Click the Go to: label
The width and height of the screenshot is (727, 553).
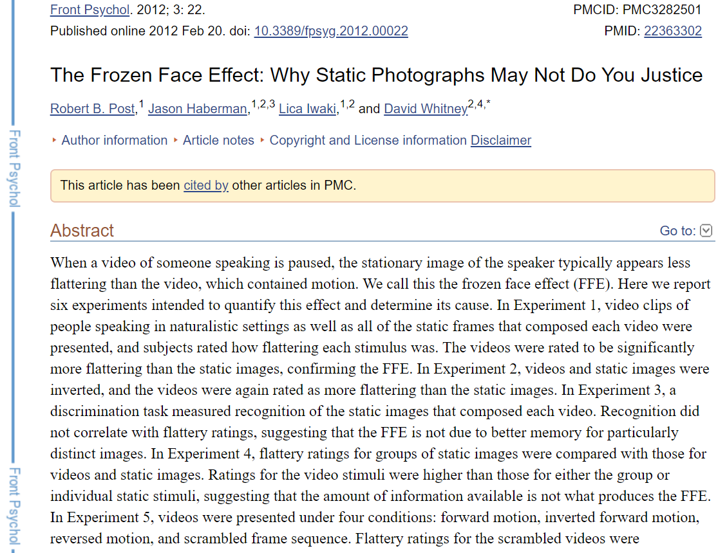pos(678,231)
